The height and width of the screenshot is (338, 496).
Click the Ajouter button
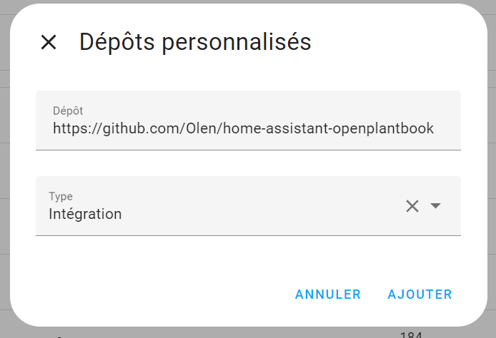tap(420, 295)
